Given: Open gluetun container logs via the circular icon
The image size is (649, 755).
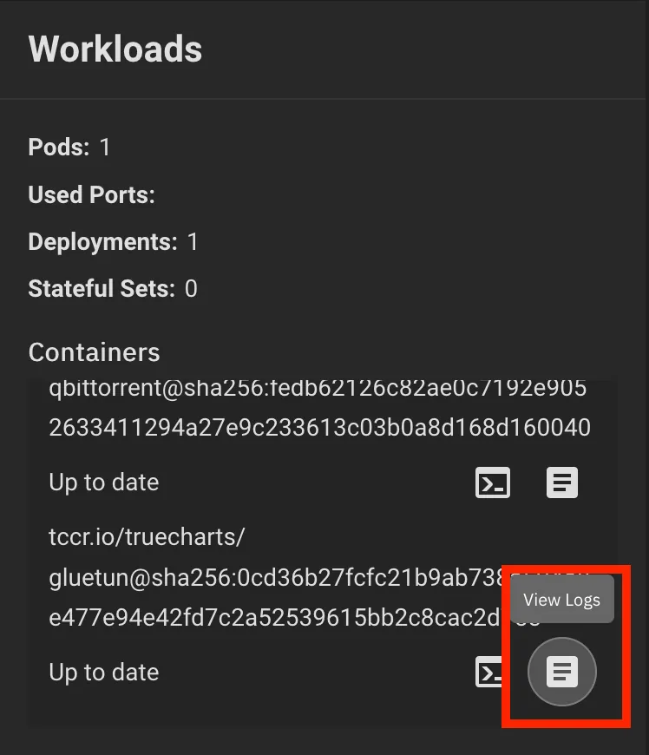Looking at the screenshot, I should click(561, 673).
